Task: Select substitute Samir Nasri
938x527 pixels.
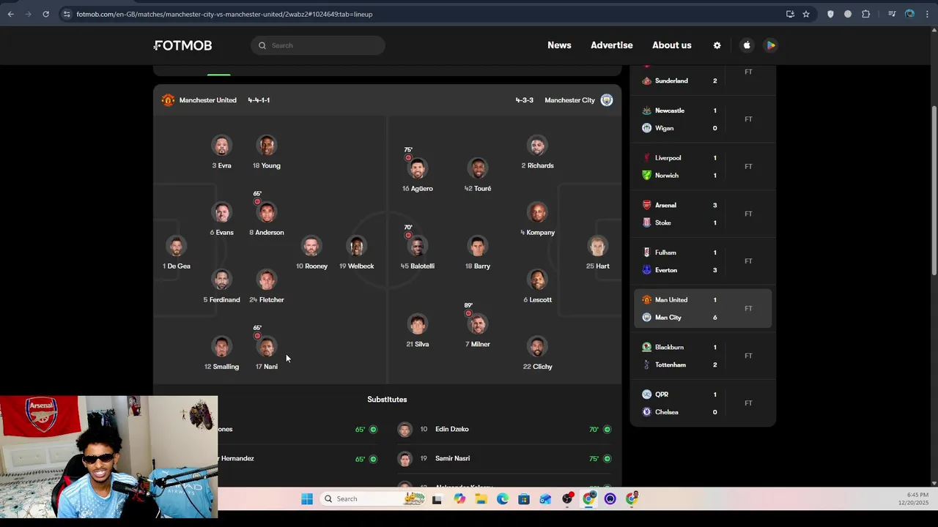Action: point(506,459)
